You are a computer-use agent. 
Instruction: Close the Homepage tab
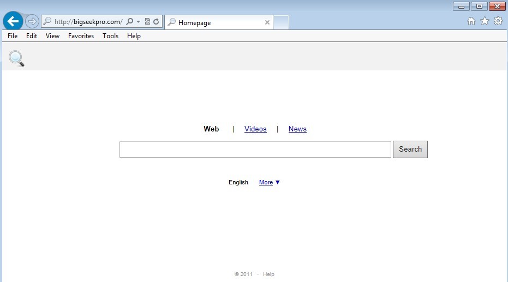coord(267,22)
